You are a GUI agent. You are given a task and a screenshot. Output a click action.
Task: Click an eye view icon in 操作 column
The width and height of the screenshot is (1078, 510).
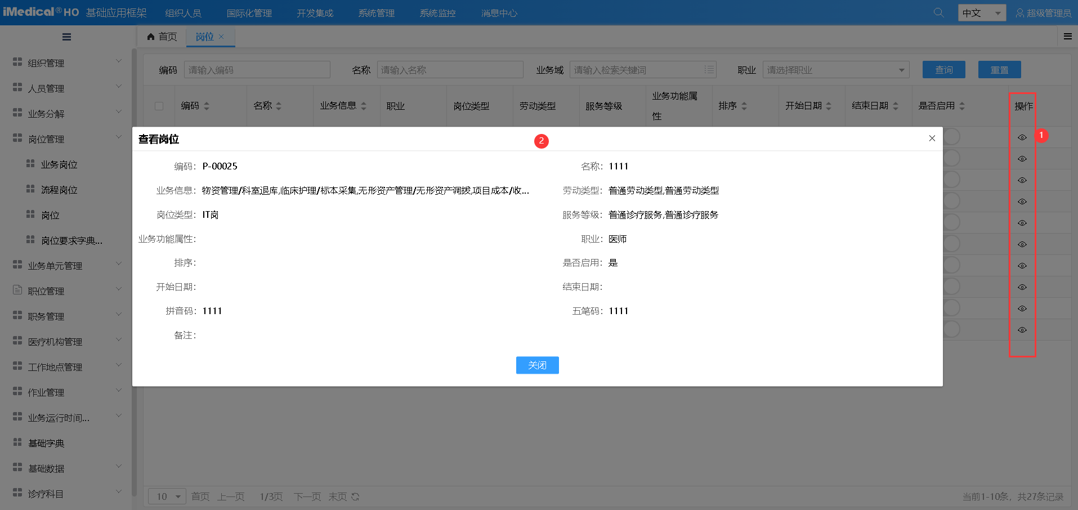click(1022, 158)
